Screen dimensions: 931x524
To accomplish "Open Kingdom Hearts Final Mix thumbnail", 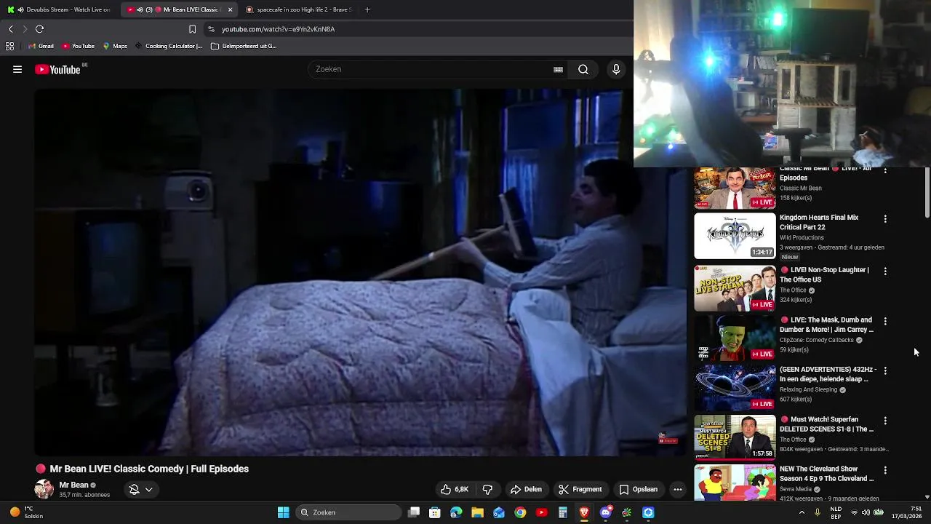I will click(735, 236).
